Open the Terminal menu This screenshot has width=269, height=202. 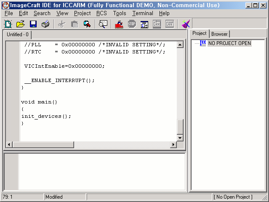[143, 13]
